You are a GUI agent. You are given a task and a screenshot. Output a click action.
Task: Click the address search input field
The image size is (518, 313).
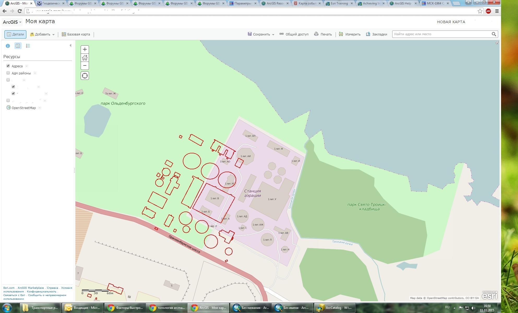(x=441, y=34)
